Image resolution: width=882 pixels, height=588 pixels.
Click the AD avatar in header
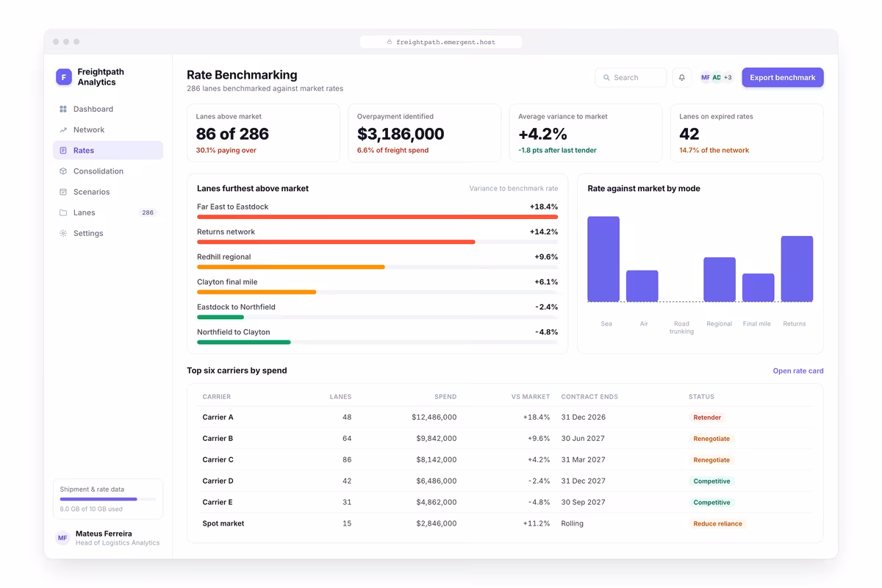[717, 77]
